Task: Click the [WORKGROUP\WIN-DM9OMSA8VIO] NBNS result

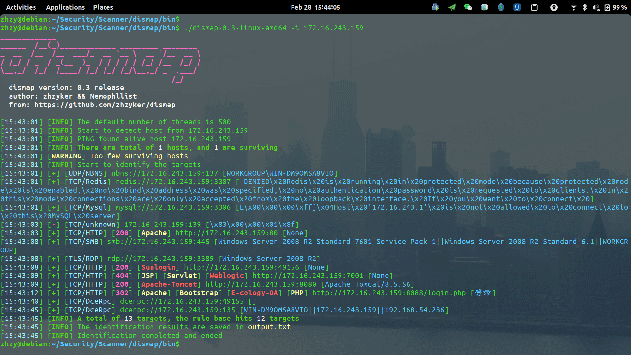Action: [x=280, y=173]
